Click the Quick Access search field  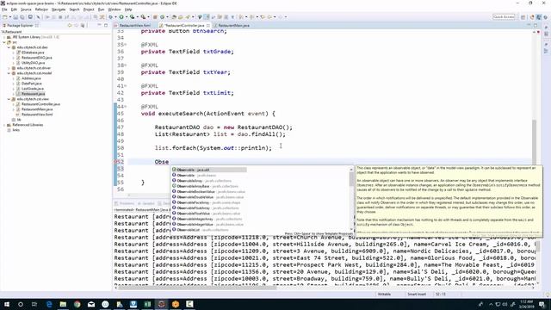coord(504,17)
